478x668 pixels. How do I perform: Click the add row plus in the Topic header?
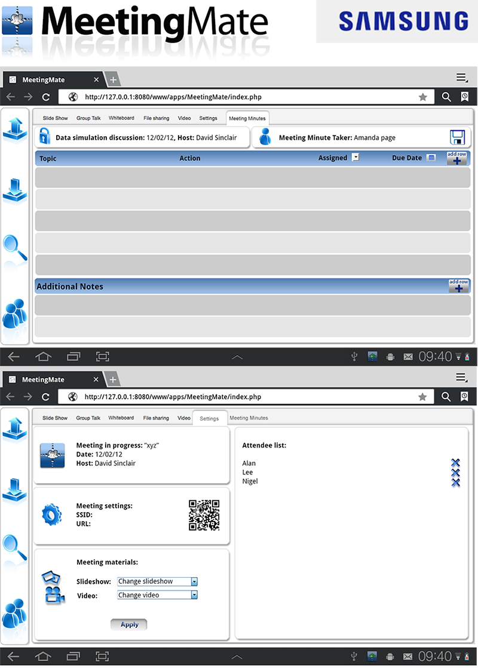pos(456,158)
